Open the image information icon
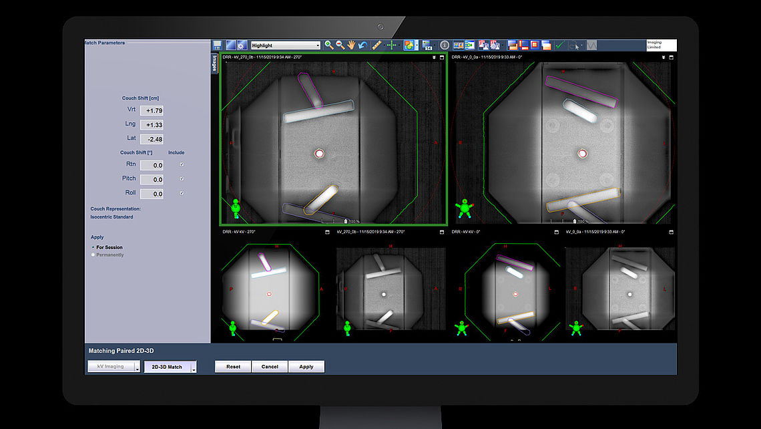 (x=445, y=45)
